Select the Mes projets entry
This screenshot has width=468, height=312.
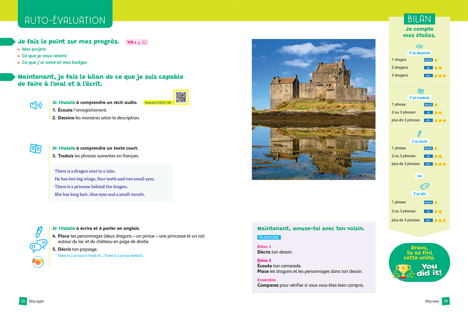coord(34,49)
